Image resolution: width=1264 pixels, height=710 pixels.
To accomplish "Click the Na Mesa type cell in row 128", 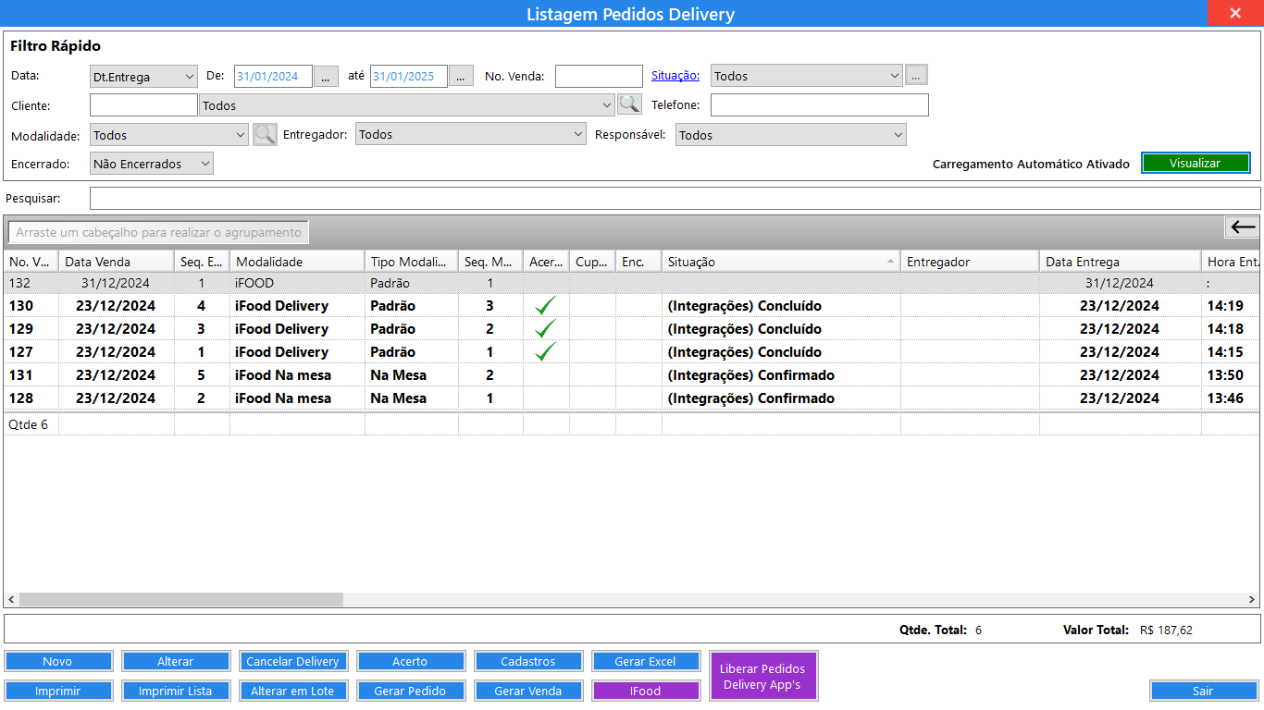I will click(411, 398).
